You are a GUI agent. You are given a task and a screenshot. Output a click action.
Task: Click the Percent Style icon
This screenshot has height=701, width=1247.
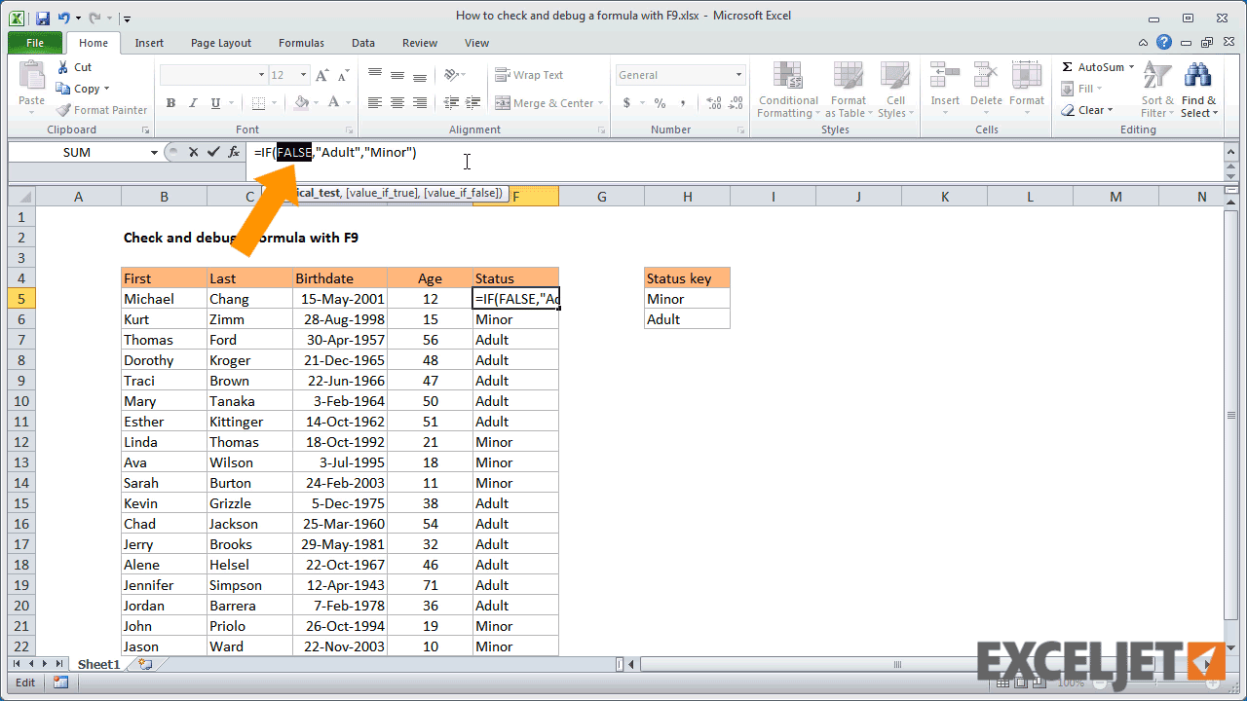coord(658,102)
